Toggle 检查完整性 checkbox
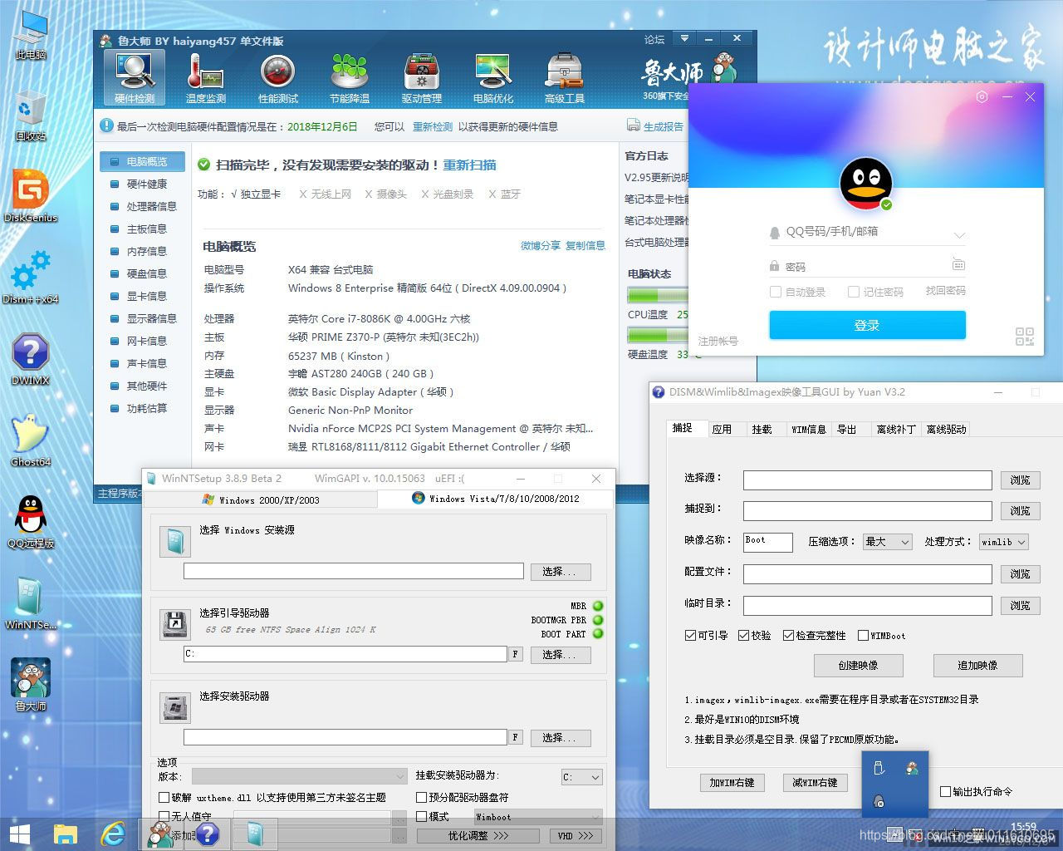 pos(788,635)
